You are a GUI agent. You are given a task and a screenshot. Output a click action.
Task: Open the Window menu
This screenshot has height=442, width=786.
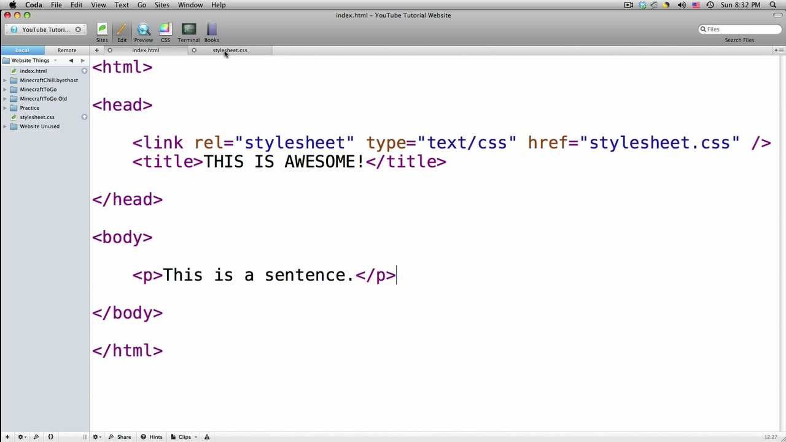pos(190,5)
